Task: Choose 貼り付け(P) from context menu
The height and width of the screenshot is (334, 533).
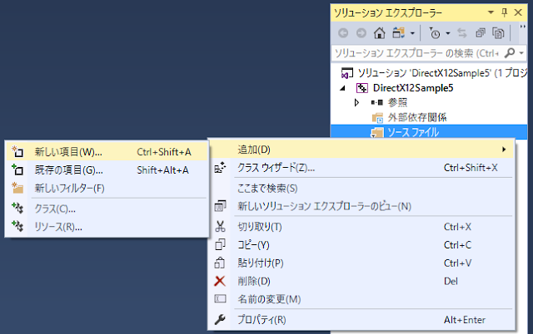Action: click(361, 263)
